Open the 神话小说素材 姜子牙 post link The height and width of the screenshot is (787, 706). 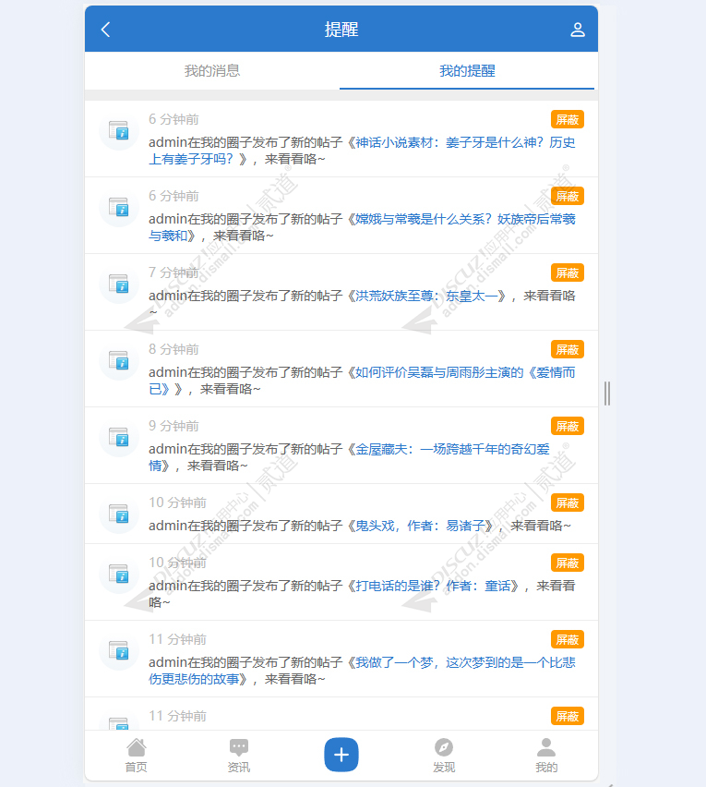(x=465, y=142)
